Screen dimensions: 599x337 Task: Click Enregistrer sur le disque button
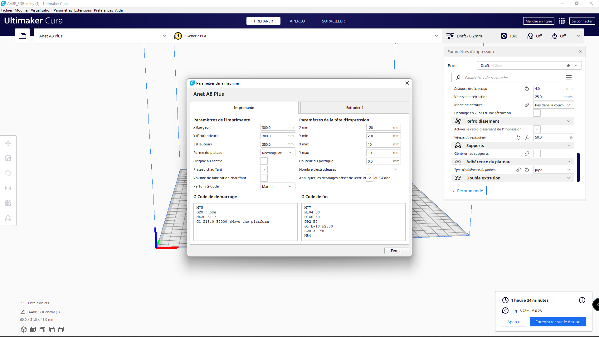click(558, 322)
